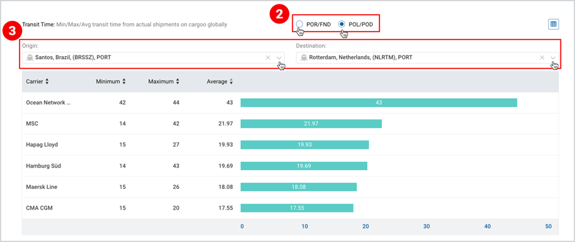Click the Ocean Network carrier row

pos(290,103)
